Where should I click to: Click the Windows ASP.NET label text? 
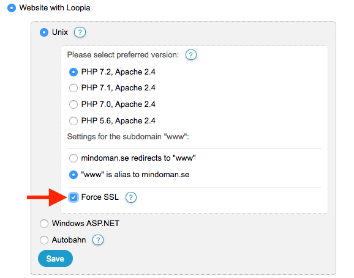point(86,223)
